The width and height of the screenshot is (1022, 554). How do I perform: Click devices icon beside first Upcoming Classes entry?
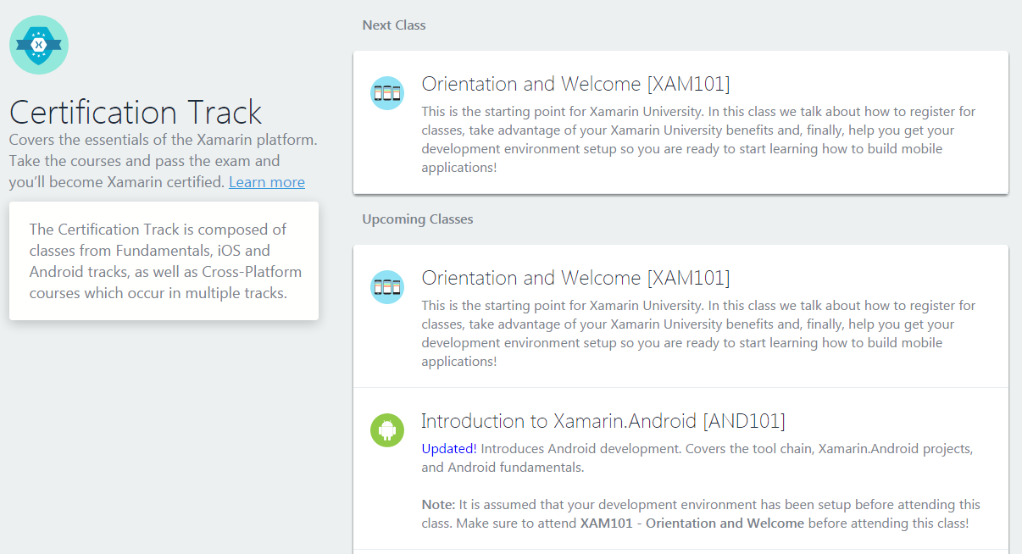pyautogui.click(x=387, y=287)
